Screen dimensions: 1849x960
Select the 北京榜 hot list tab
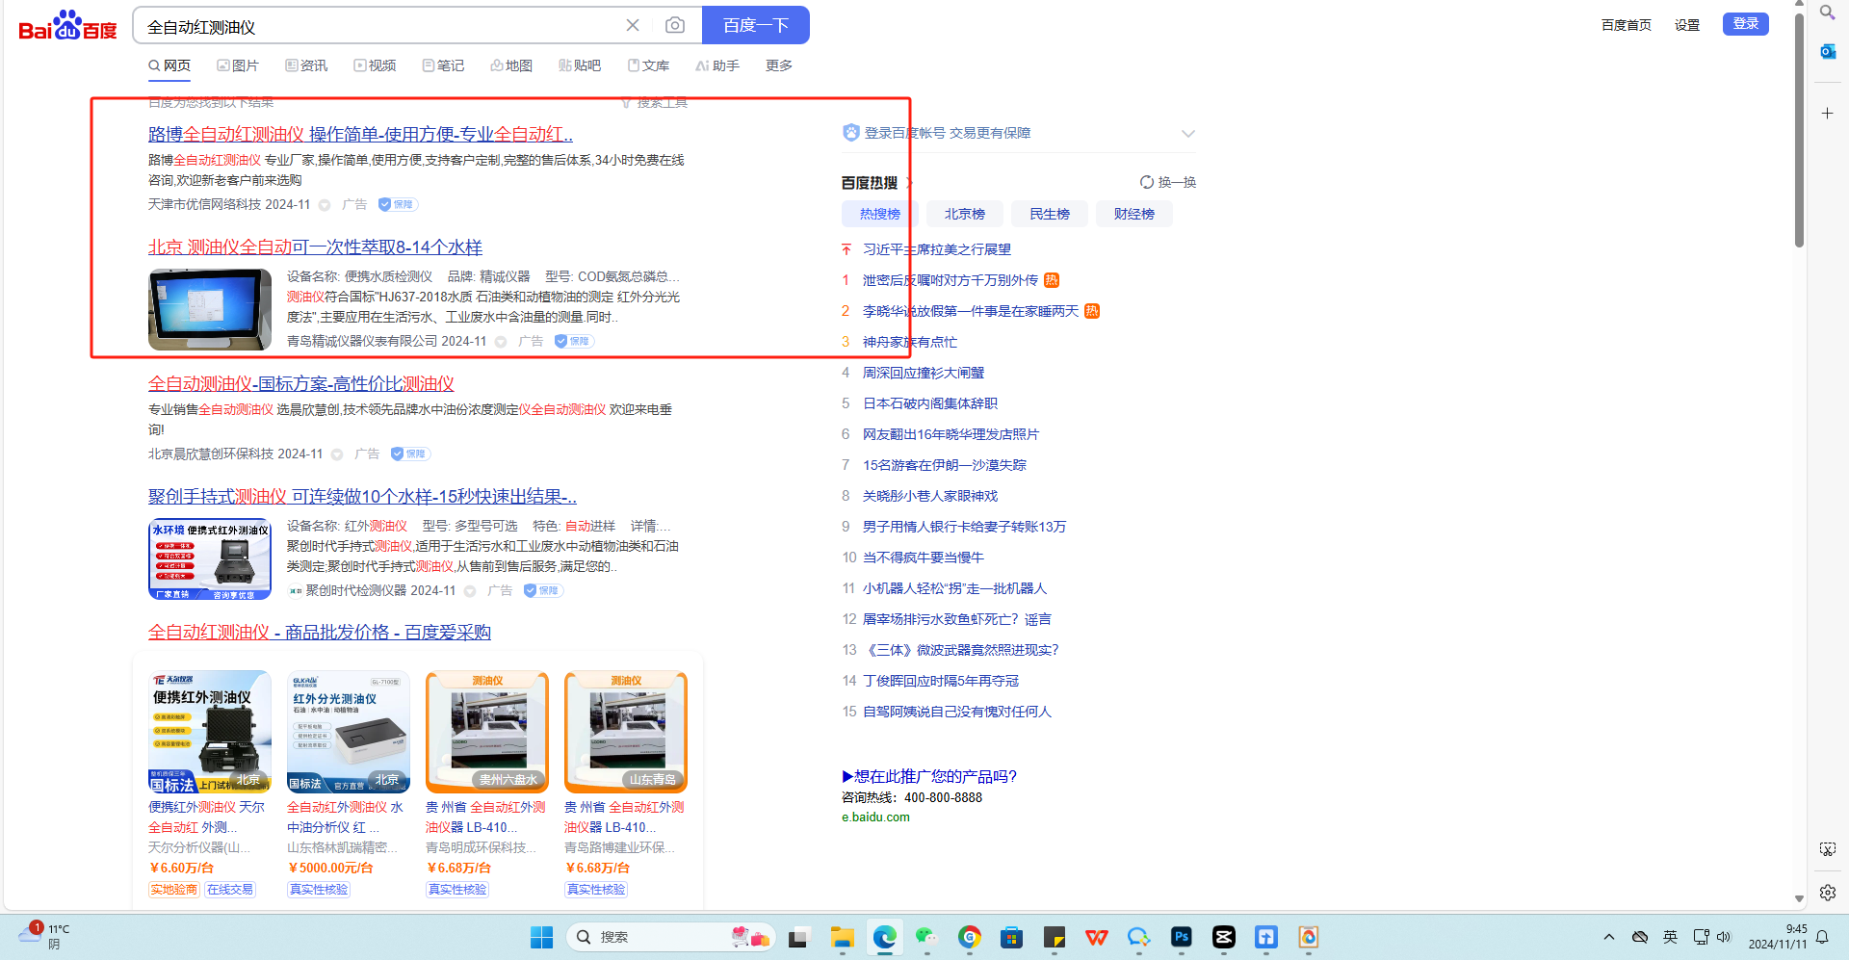964,214
